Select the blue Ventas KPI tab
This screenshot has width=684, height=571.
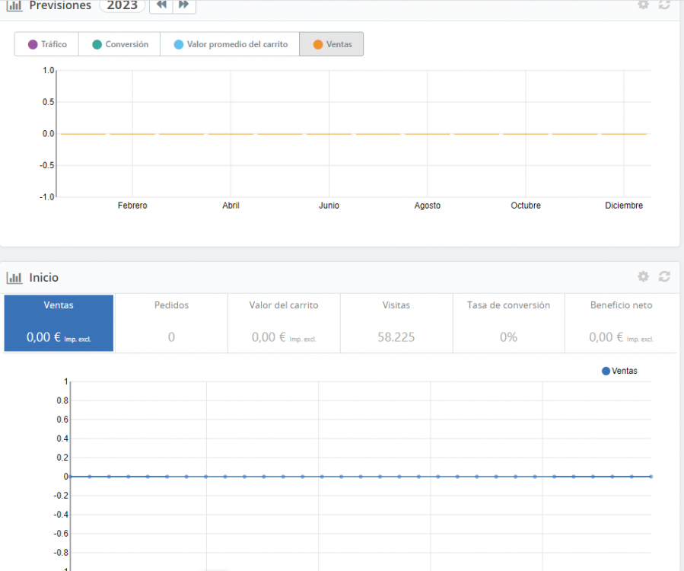(x=59, y=323)
